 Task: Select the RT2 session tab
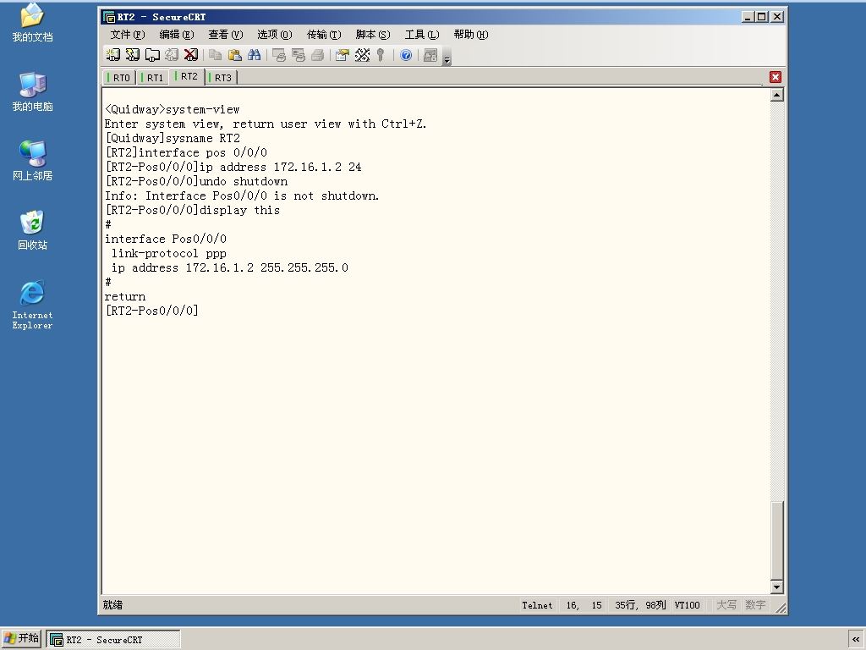187,76
